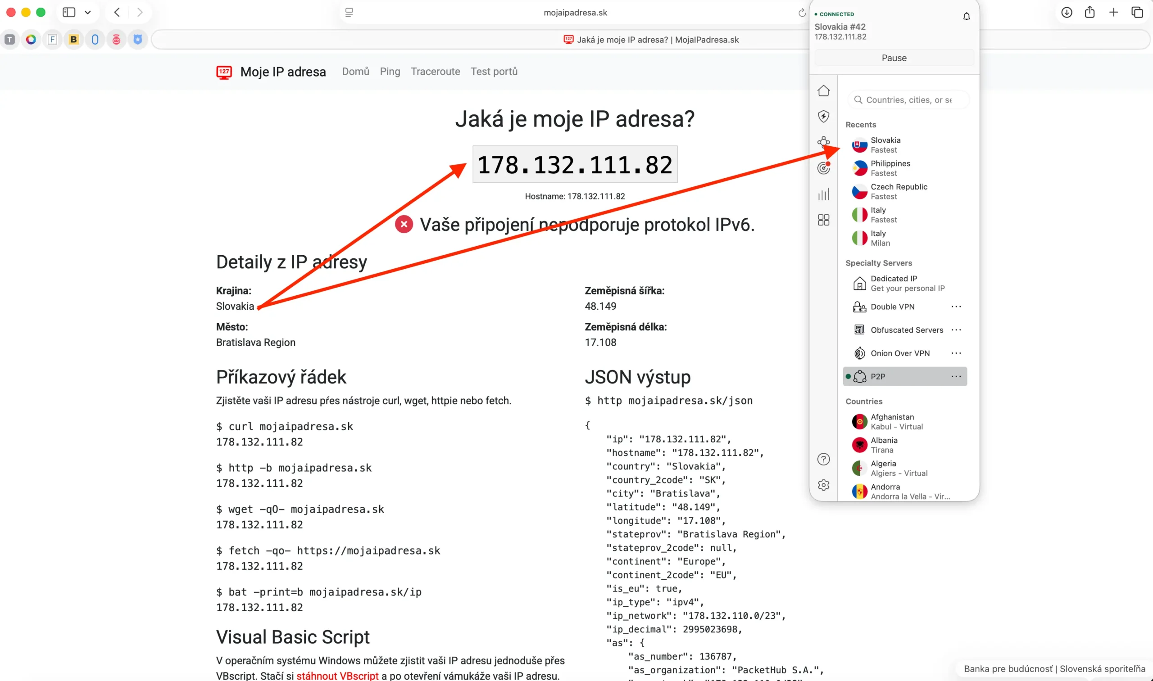This screenshot has height=681, width=1153.
Task: Open Threat Protection shield icon
Action: pyautogui.click(x=824, y=117)
